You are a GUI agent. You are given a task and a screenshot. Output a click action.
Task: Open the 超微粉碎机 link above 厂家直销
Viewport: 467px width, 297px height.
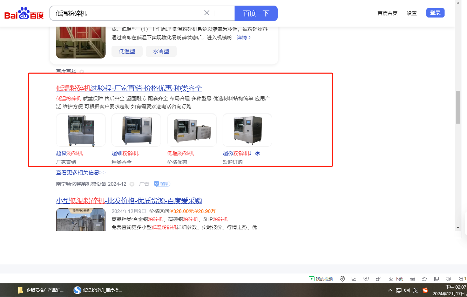[x=69, y=153]
